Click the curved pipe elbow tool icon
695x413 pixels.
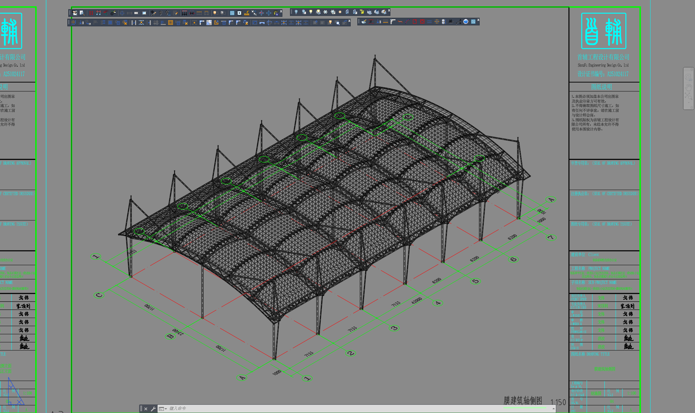(393, 22)
